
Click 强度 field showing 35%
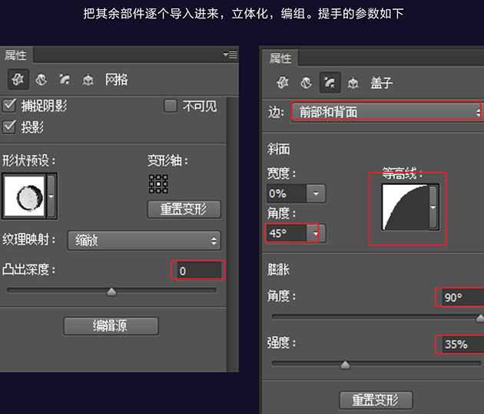462,344
